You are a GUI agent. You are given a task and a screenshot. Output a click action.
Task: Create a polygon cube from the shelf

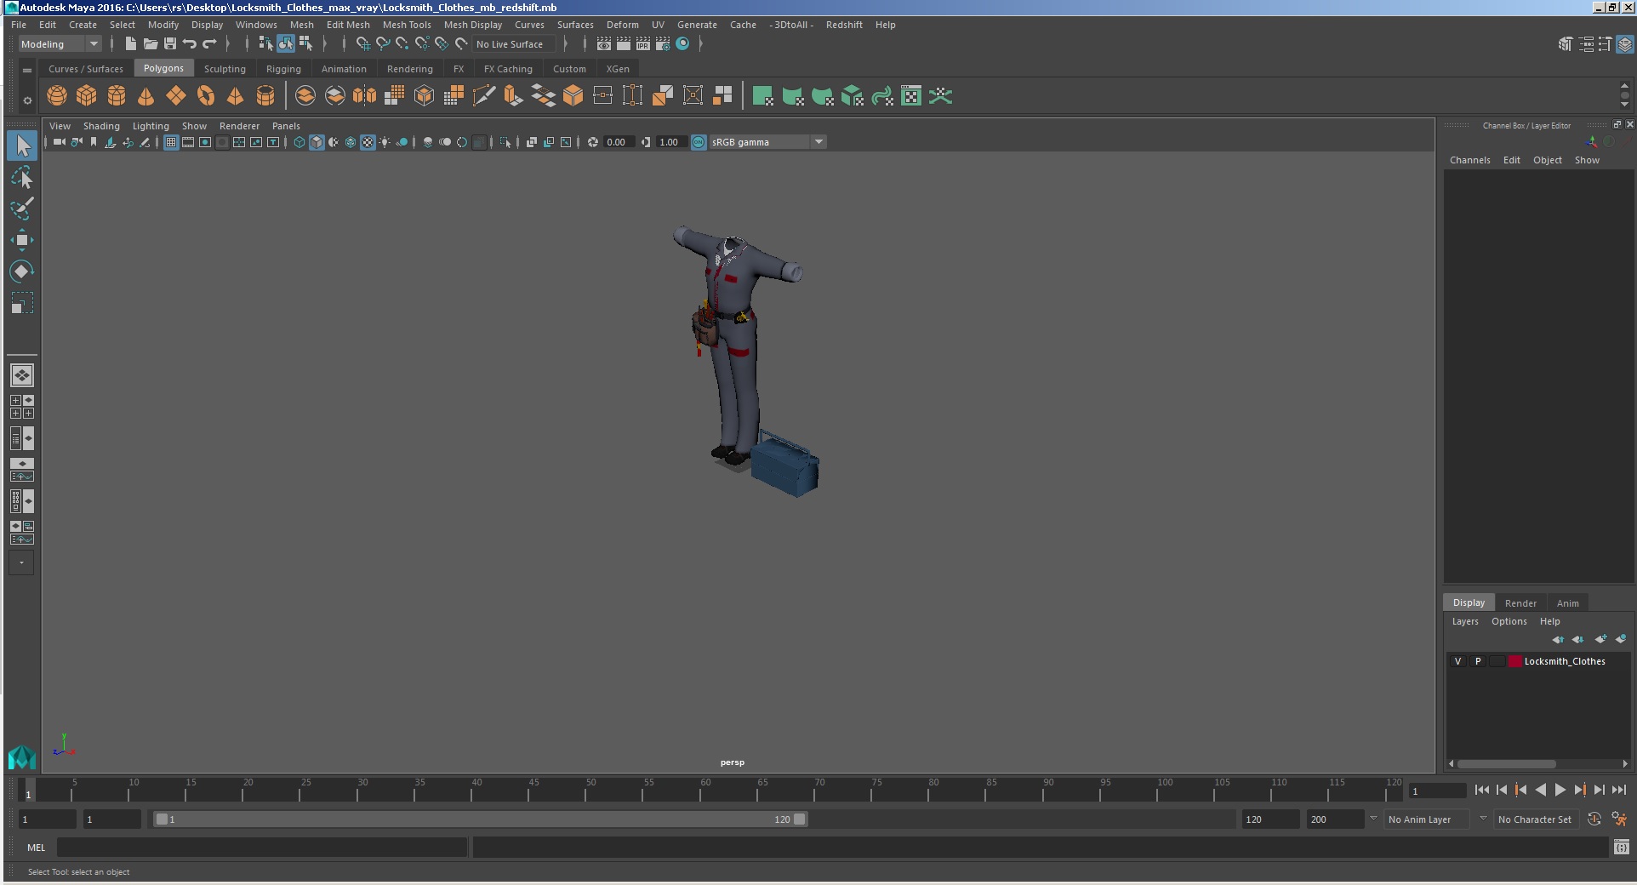87,96
